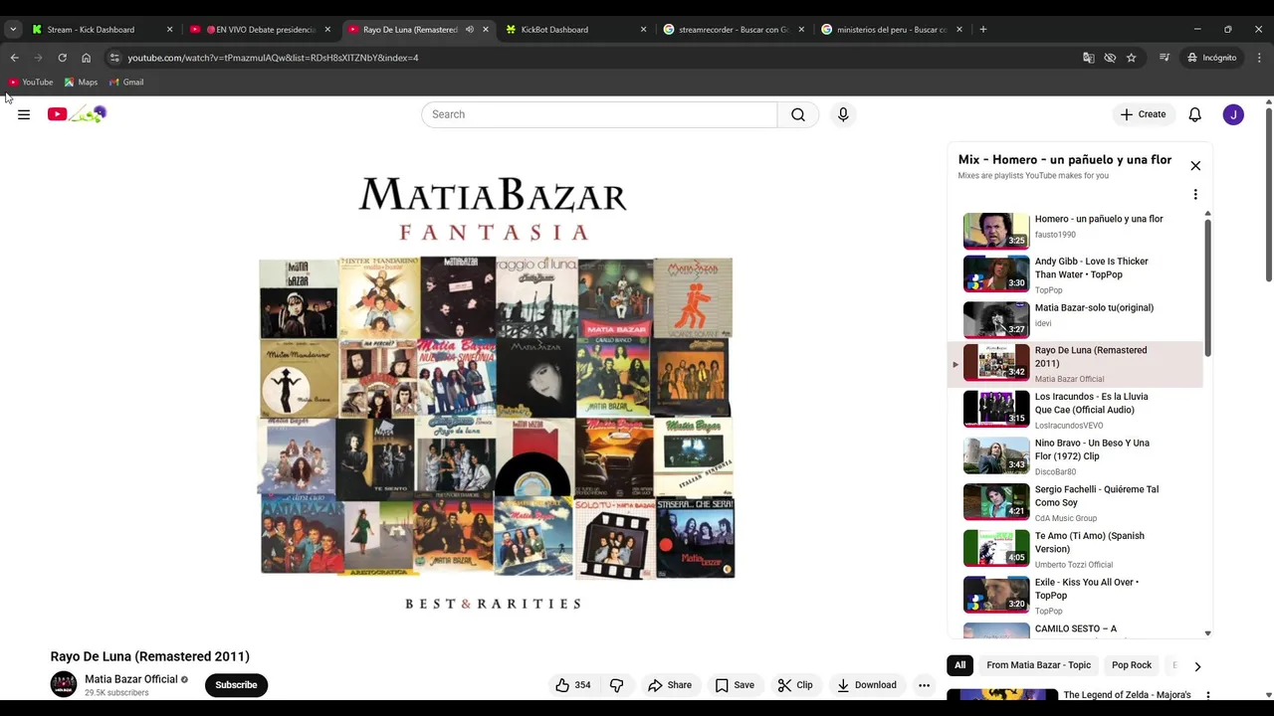The height and width of the screenshot is (716, 1274).
Task: Select the From Matia Bazar - Topic chip
Action: click(1039, 665)
